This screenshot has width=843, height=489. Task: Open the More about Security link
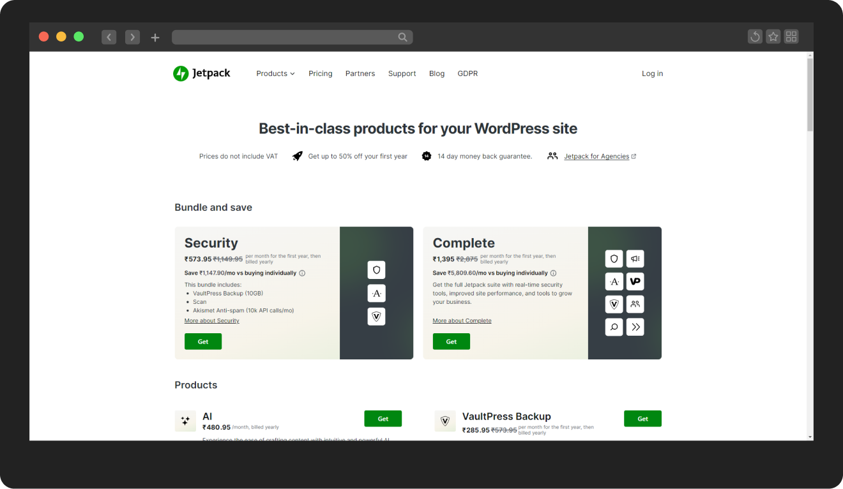pyautogui.click(x=211, y=321)
